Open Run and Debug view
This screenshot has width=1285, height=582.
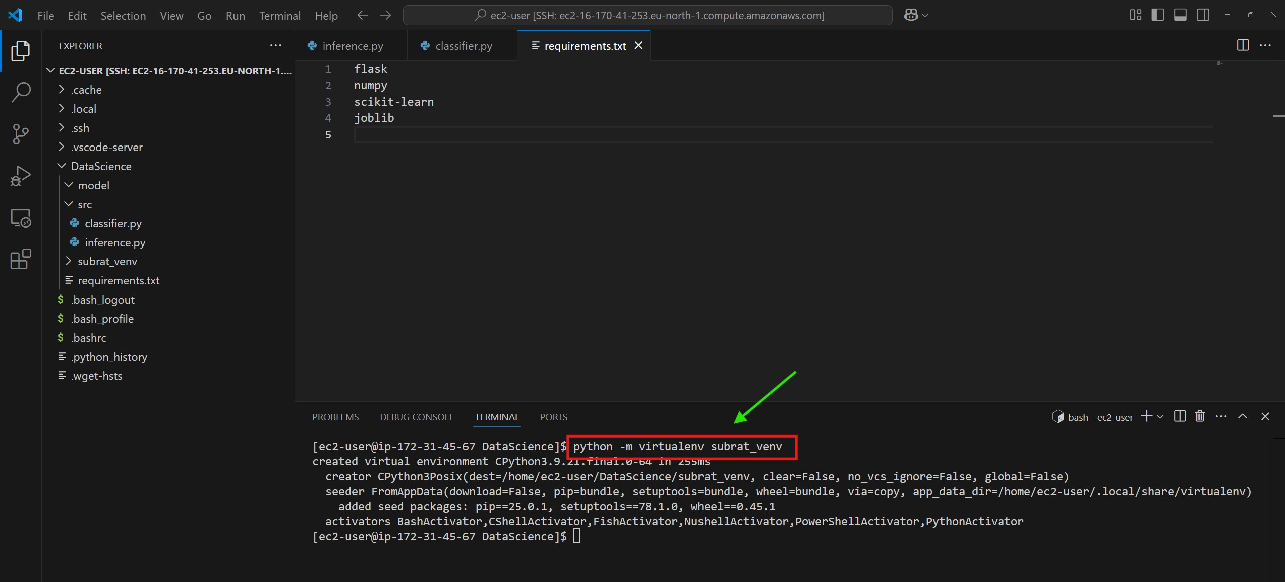21,176
